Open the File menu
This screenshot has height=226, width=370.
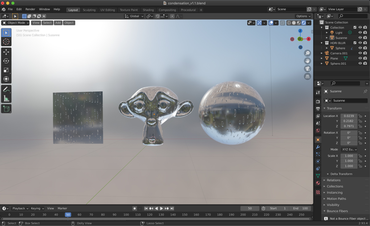(x=10, y=9)
